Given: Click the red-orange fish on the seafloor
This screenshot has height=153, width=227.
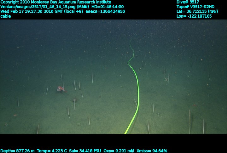Looking at the screenshot, I should click(x=61, y=89).
